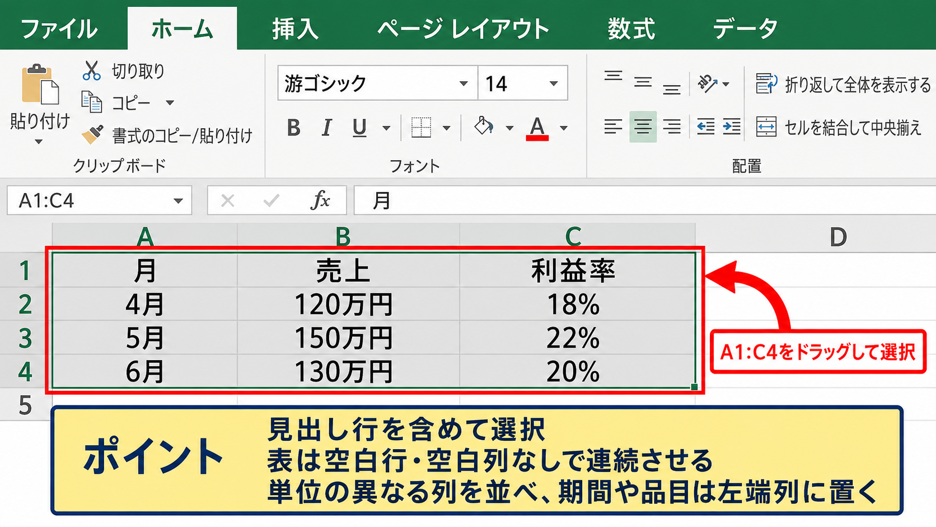Viewport: 936px width, 527px height.
Task: Toggle center horizontal alignment
Action: pos(643,127)
